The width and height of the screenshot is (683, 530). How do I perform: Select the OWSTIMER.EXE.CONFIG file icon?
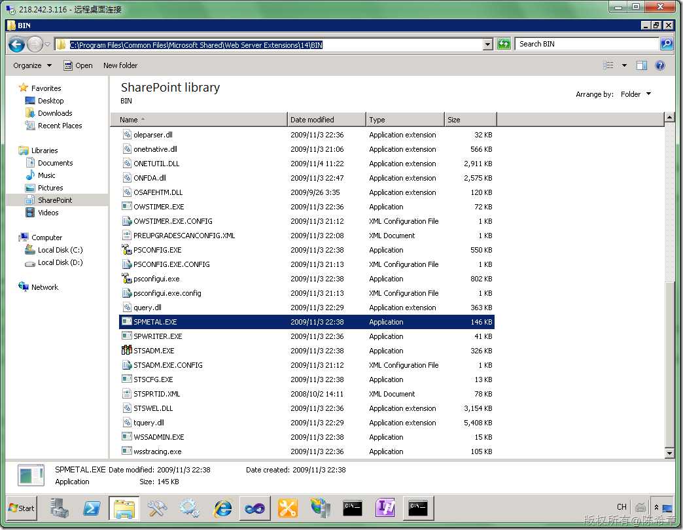pos(126,221)
